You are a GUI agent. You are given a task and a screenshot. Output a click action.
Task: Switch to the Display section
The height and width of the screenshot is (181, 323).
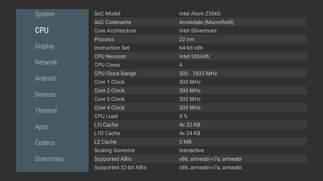point(45,46)
